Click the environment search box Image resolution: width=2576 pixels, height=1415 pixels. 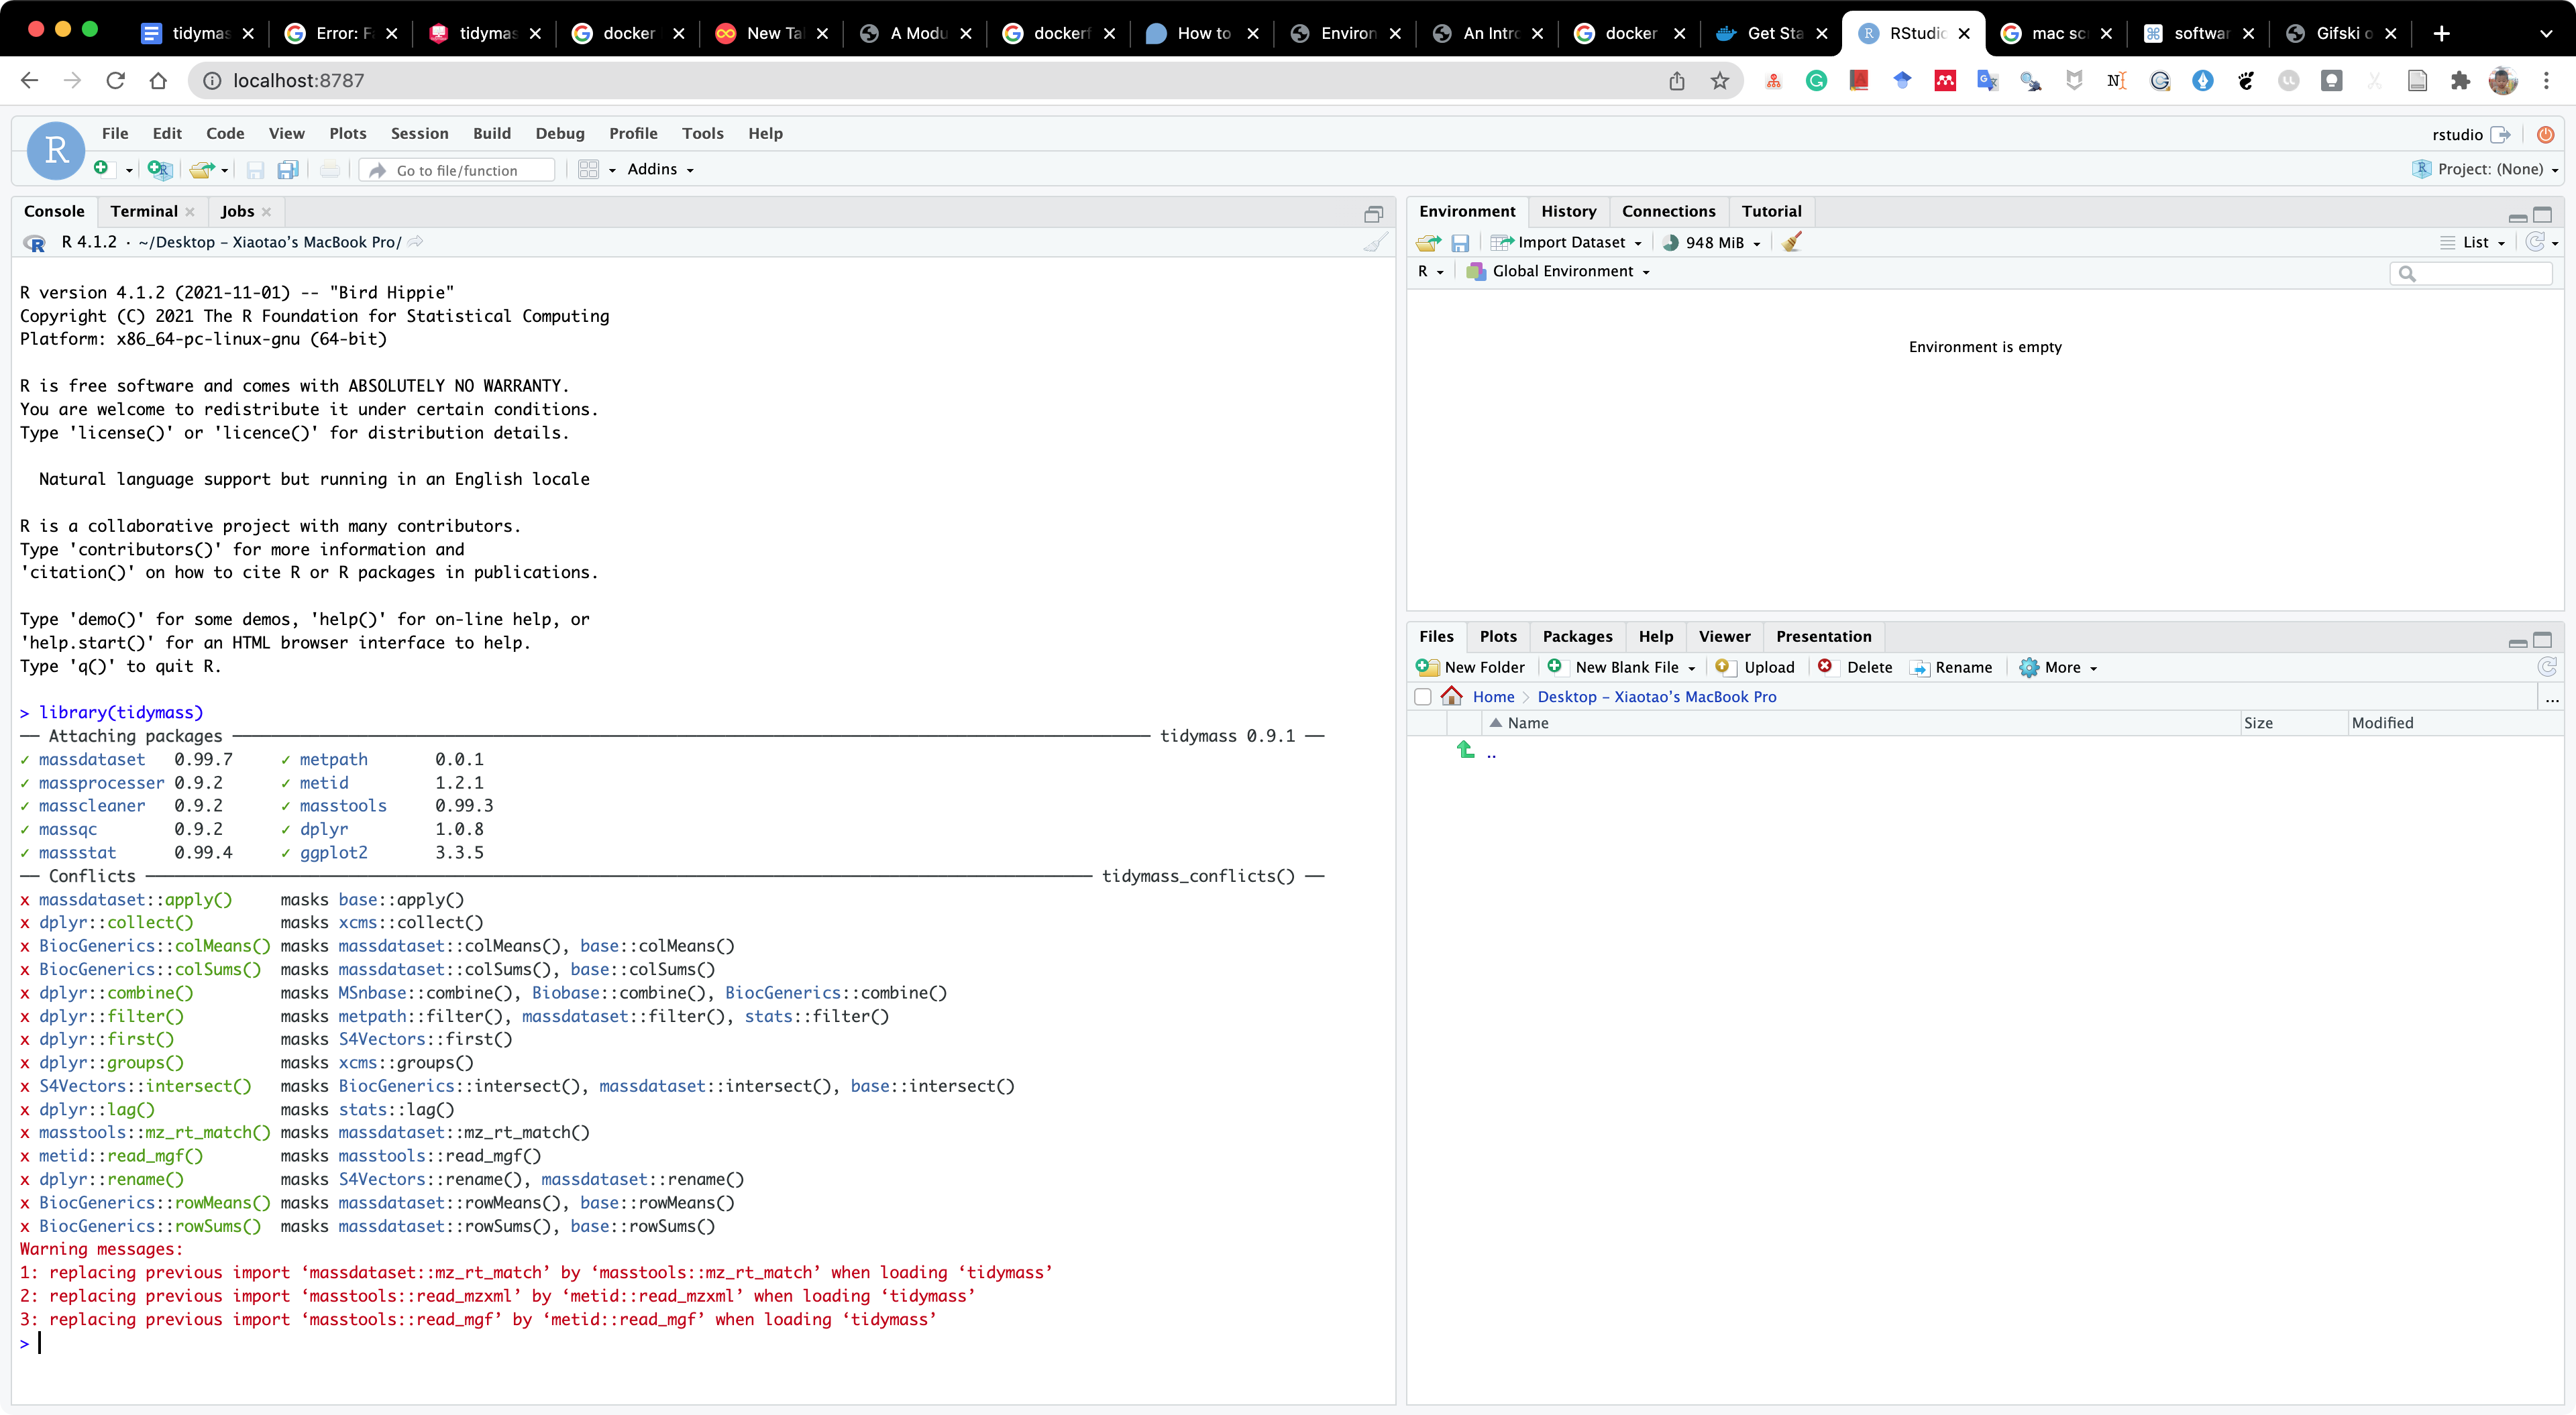2471,272
